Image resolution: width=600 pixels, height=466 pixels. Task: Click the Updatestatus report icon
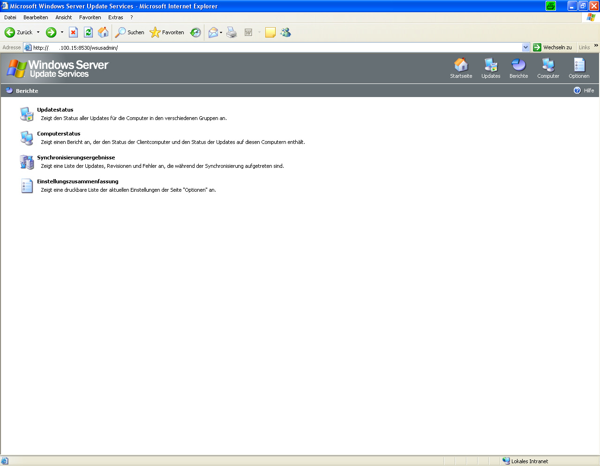(27, 114)
